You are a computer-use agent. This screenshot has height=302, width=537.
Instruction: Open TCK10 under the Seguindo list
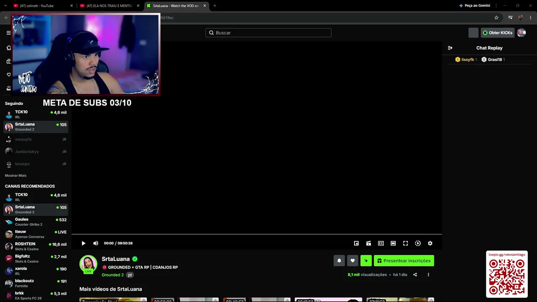(36, 114)
